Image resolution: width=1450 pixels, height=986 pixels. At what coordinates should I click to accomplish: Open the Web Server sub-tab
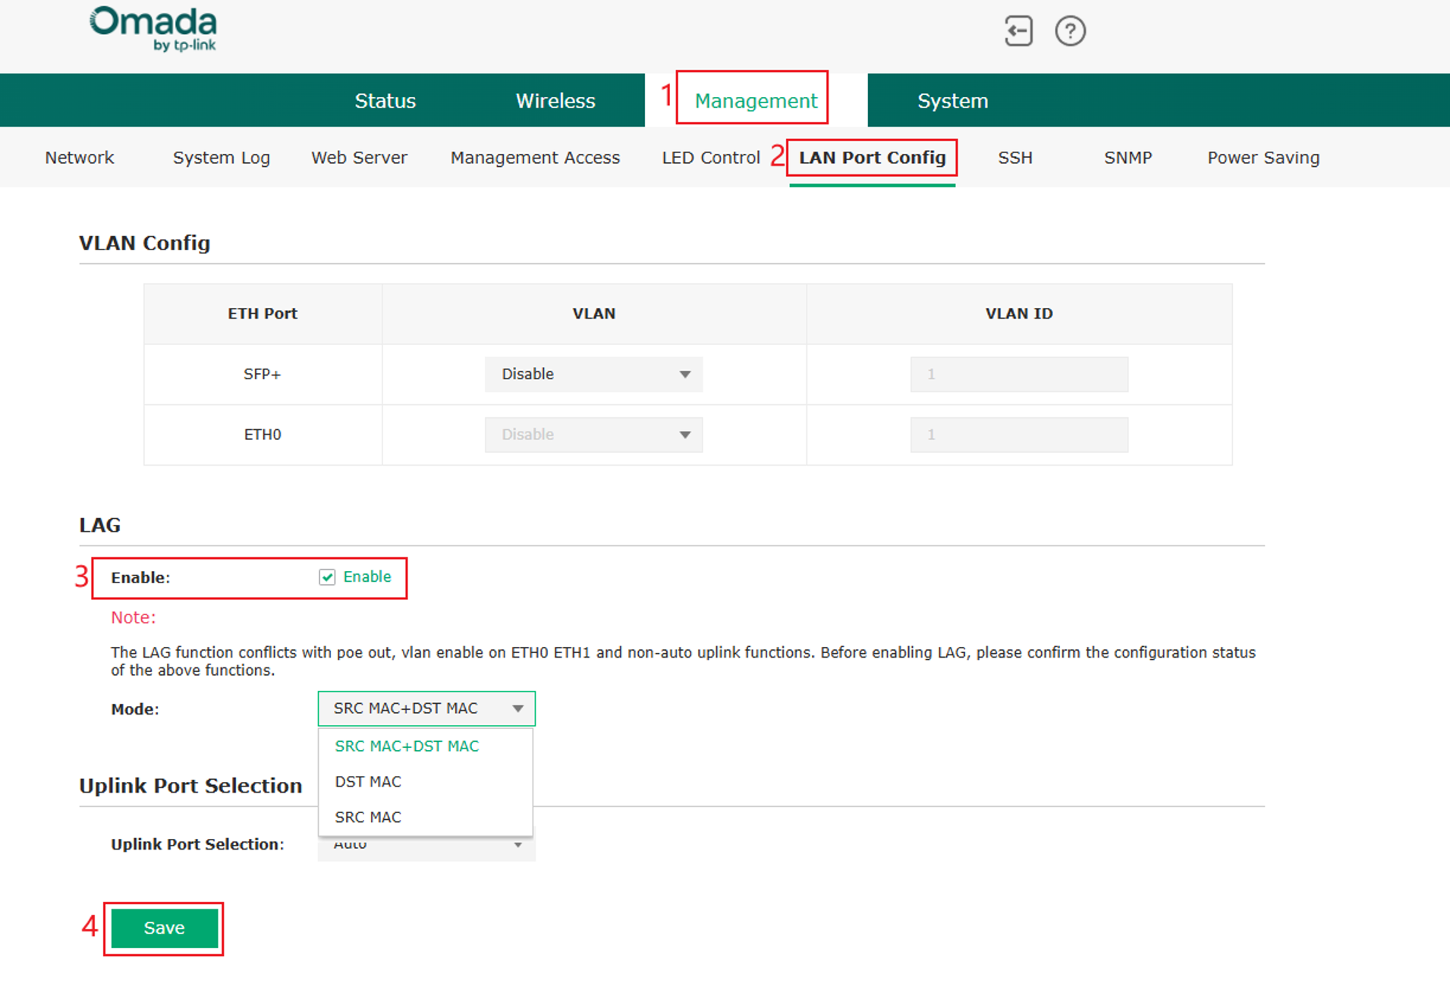coord(359,158)
